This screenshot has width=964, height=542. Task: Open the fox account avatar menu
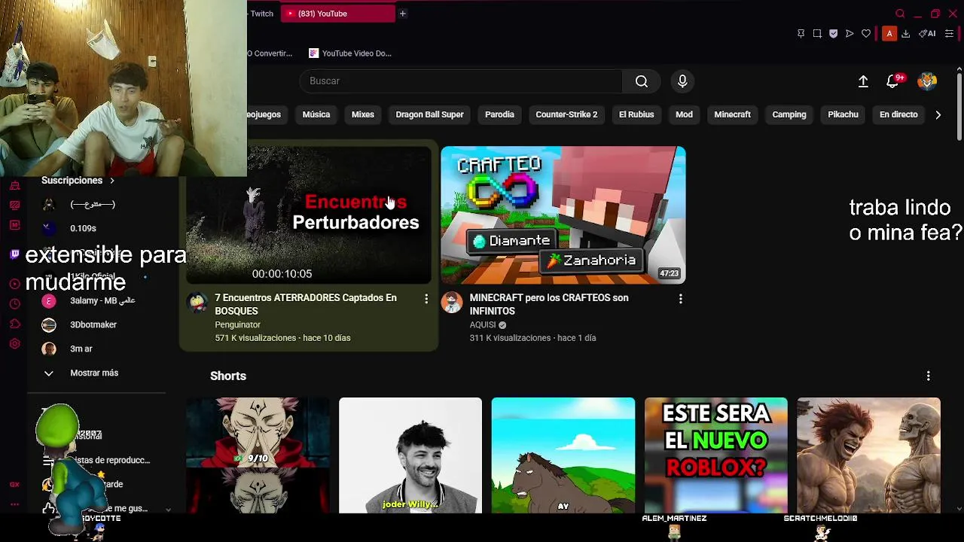pos(927,81)
